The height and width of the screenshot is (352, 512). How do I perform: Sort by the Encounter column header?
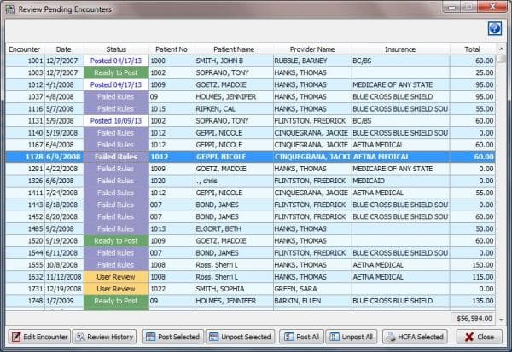click(x=24, y=49)
